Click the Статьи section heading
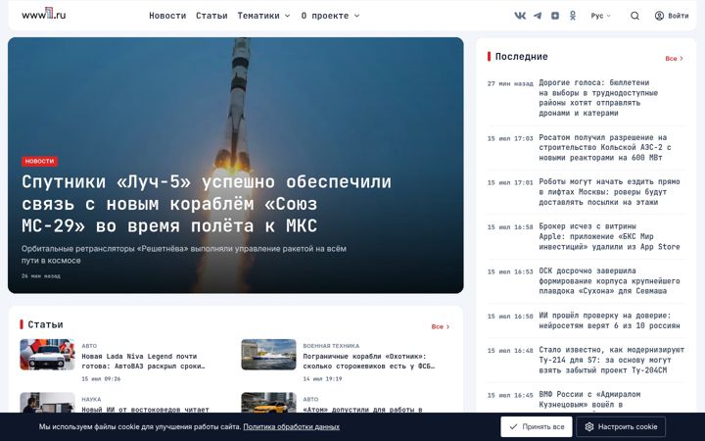705x441 pixels. point(45,324)
